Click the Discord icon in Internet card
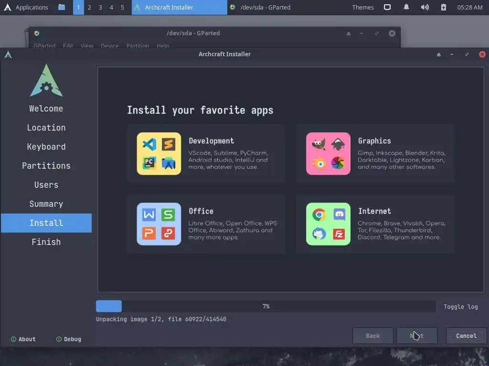 339,215
